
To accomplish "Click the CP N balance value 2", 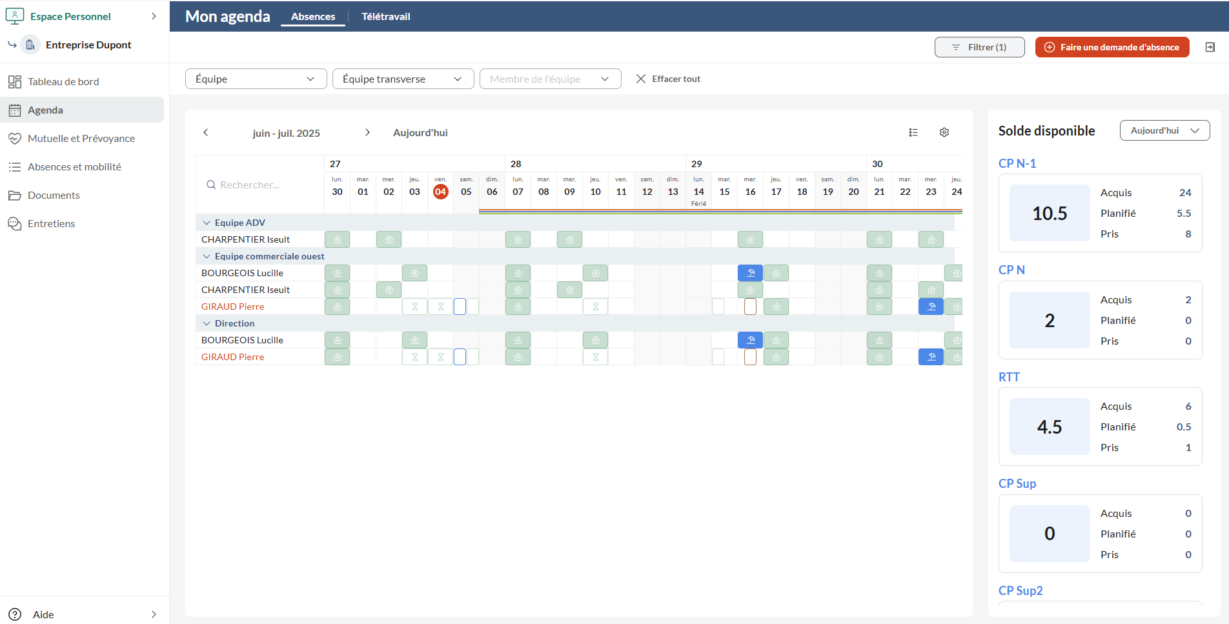I will [1050, 320].
